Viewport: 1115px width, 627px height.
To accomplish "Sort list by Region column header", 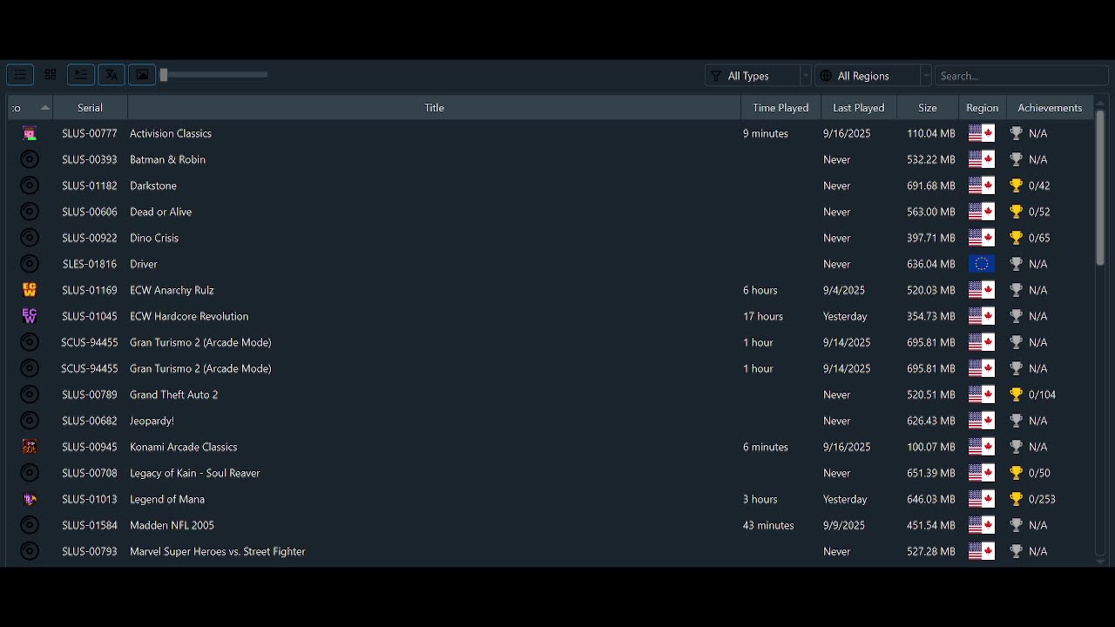I will tap(982, 108).
